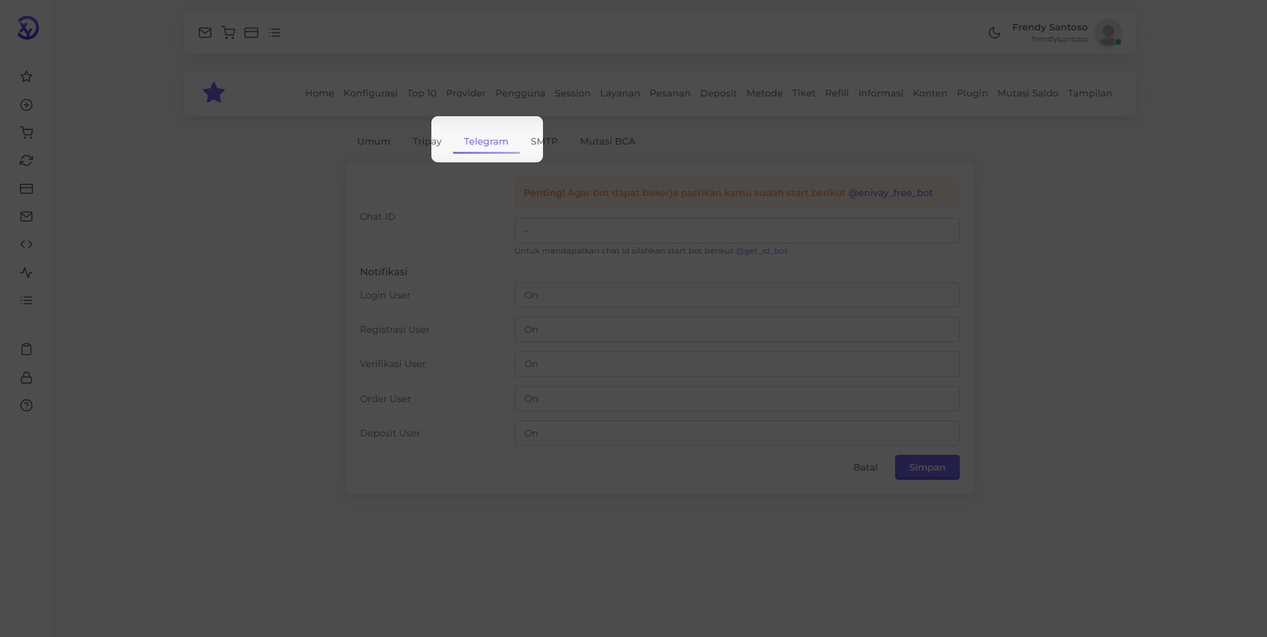1267x637 pixels.
Task: Open the Refill menu item
Action: click(837, 93)
